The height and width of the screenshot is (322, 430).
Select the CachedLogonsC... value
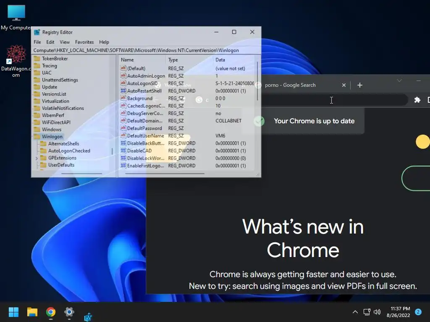pos(146,106)
